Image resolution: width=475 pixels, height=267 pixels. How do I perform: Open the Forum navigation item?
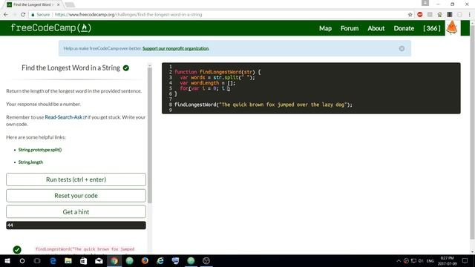[350, 28]
